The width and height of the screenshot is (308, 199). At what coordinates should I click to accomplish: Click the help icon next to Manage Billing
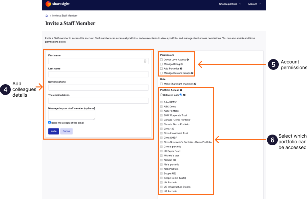pyautogui.click(x=182, y=64)
